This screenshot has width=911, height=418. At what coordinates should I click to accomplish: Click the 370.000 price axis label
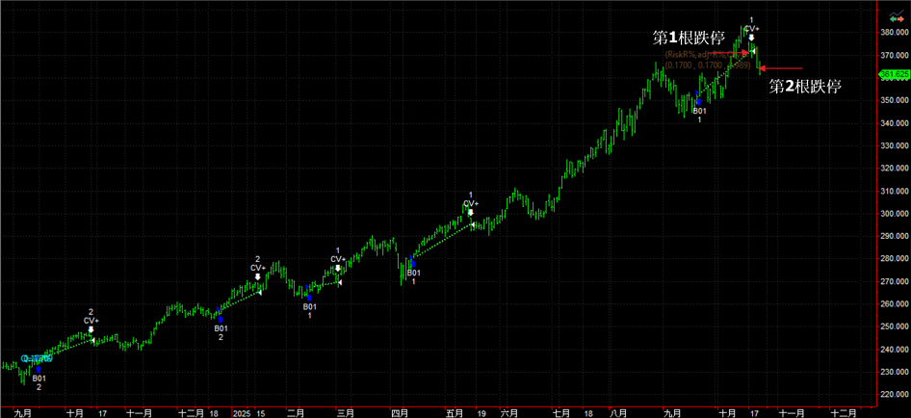coord(895,55)
